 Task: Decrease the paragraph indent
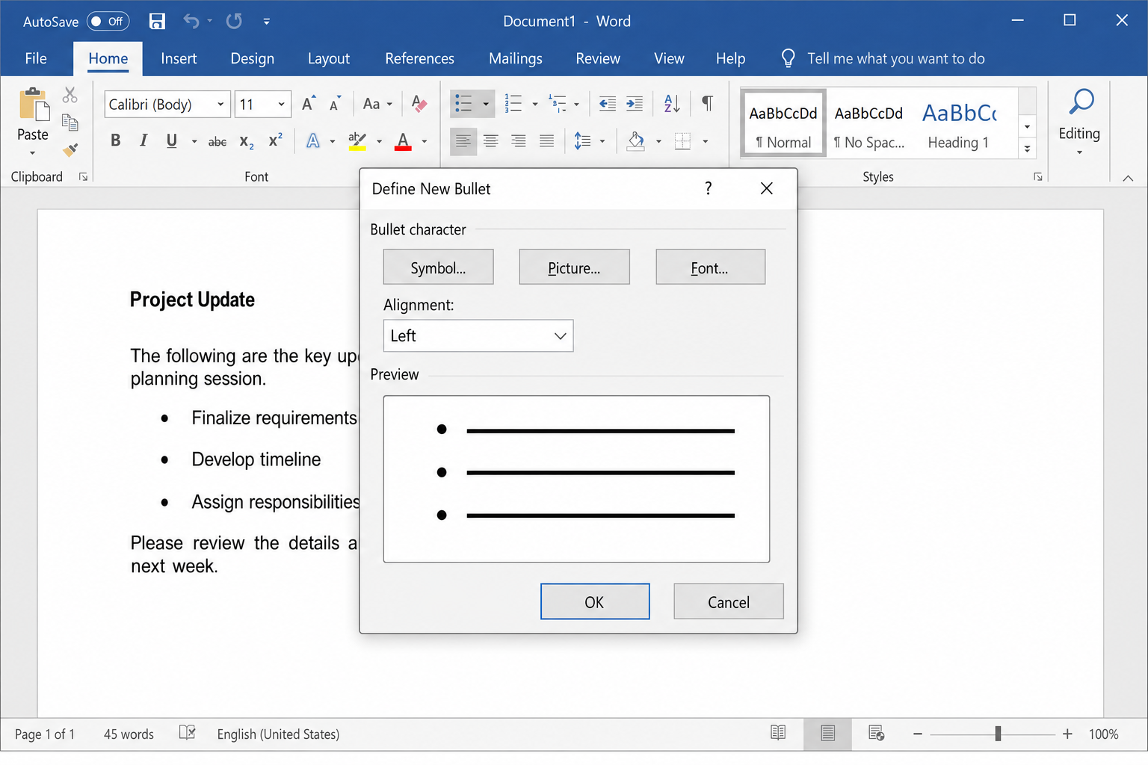(x=608, y=104)
